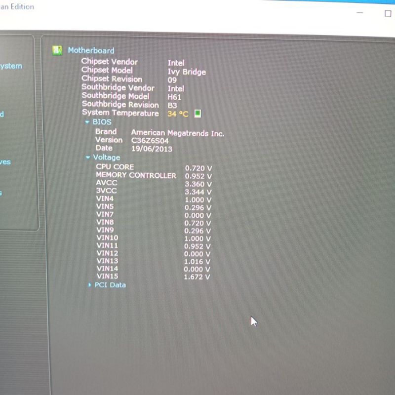Screen dimensions: 395x395
Task: Expand the PCI Data section
Action: tap(90, 285)
